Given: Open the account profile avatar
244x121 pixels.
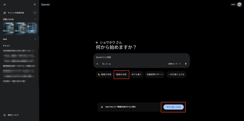Looking at the screenshot, I should [x=239, y=5].
